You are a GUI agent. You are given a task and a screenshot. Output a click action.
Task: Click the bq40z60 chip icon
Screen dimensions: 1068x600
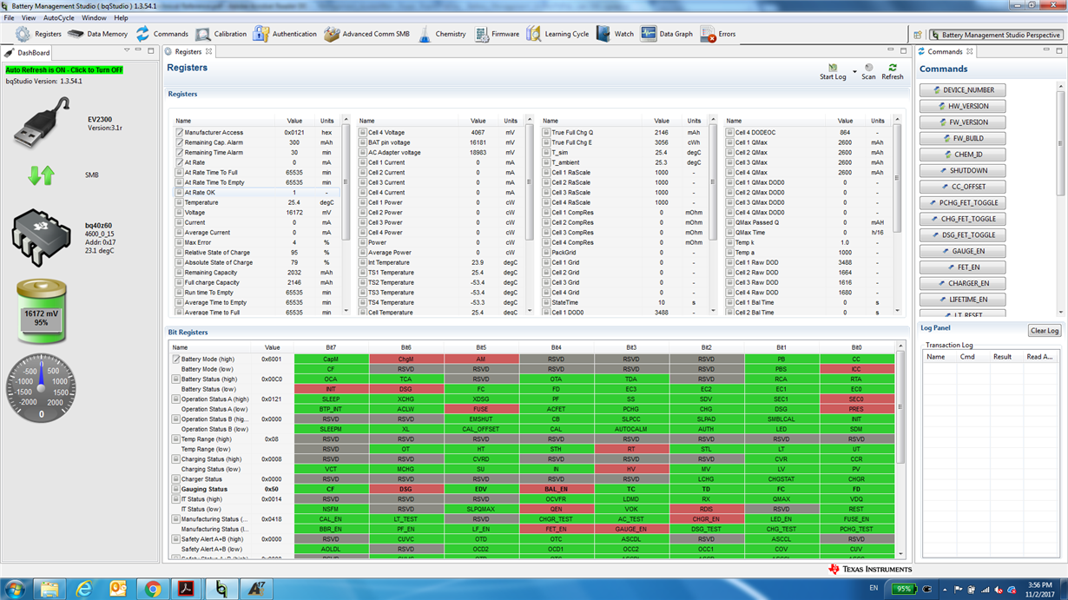click(x=41, y=236)
